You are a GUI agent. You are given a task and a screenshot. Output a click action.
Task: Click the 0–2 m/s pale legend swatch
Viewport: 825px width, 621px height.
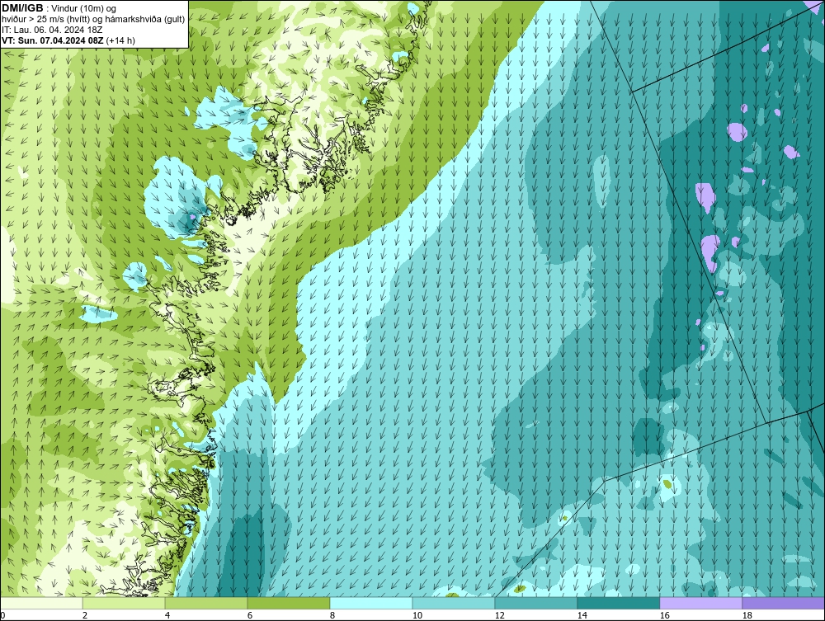[x=41, y=603]
